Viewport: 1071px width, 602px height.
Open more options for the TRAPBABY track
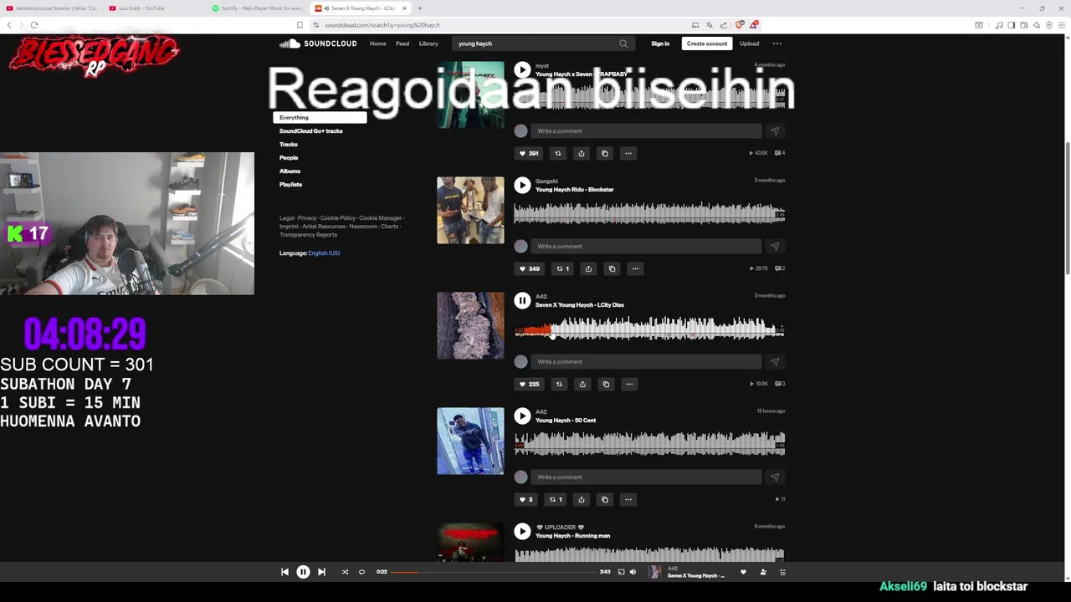[x=628, y=153]
